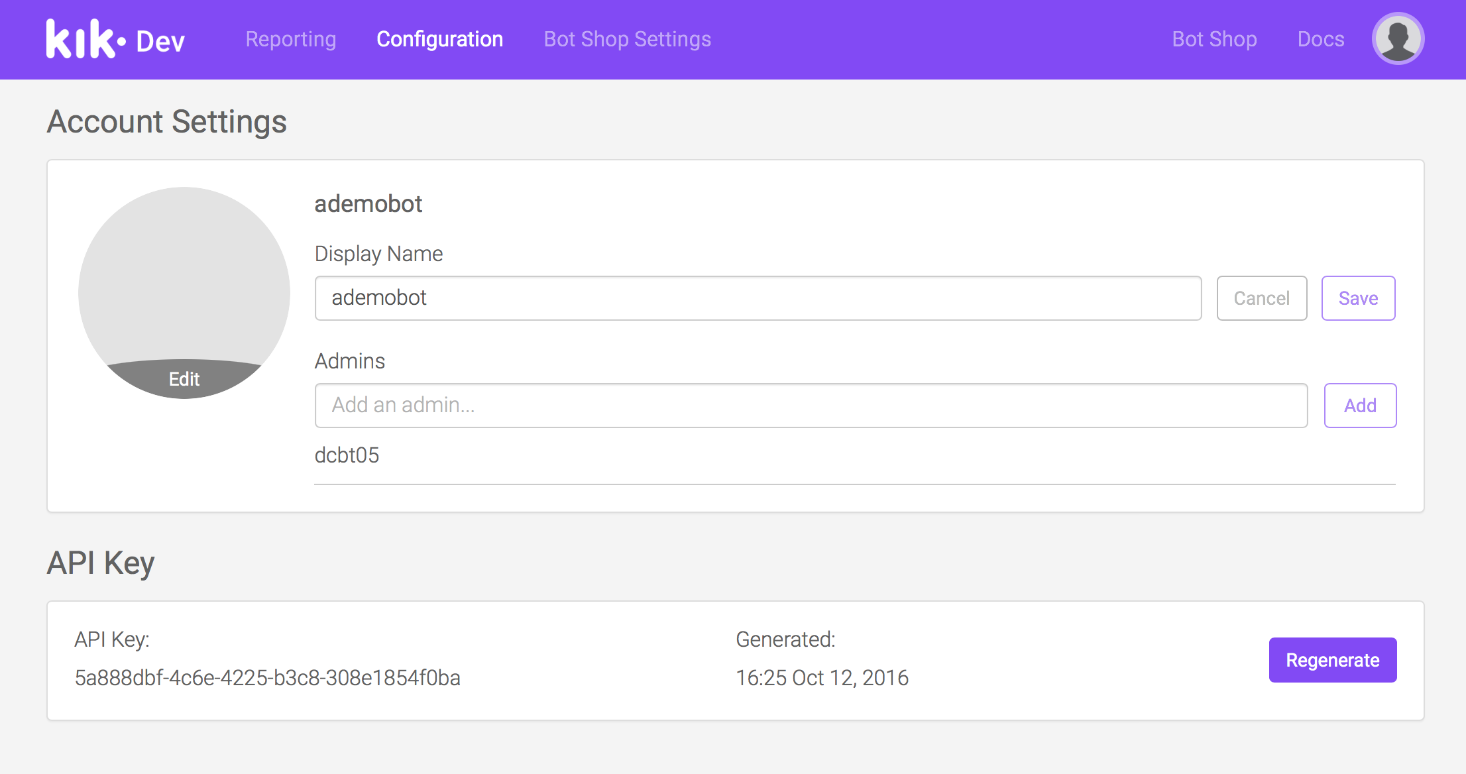Focus the Display Name text field
Viewport: 1466px width, 774px height.
click(758, 298)
